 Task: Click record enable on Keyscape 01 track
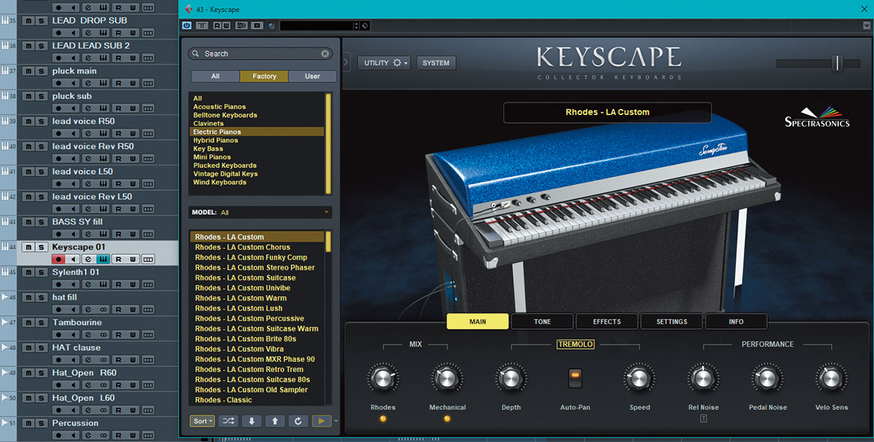59,259
